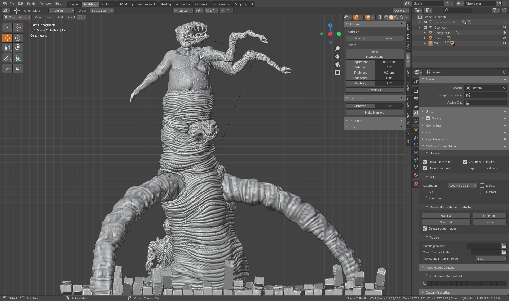This screenshot has height=301, width=509.
Task: Open the Physics properties tab
Action: [416, 152]
